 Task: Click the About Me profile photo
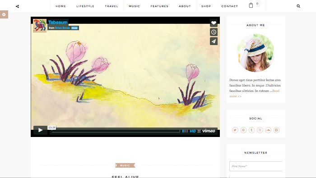[x=256, y=53]
